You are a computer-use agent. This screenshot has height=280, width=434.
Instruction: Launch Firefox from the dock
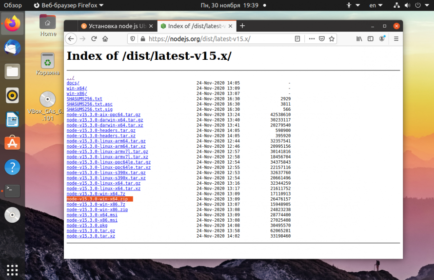(x=12, y=24)
